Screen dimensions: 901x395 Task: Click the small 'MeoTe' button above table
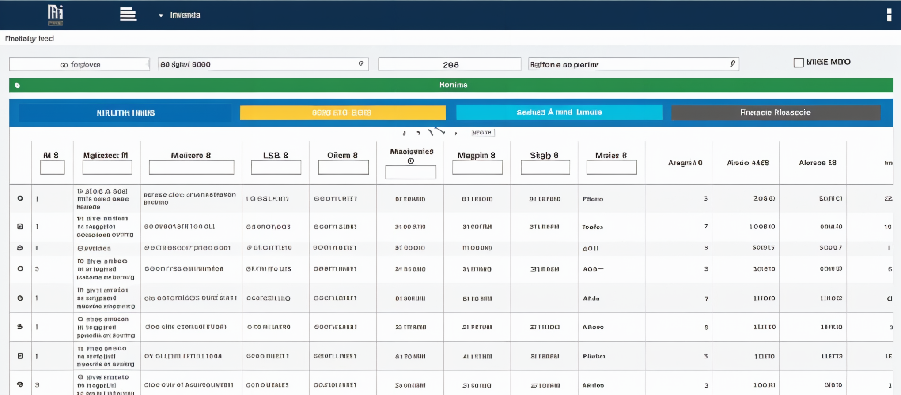point(482,133)
